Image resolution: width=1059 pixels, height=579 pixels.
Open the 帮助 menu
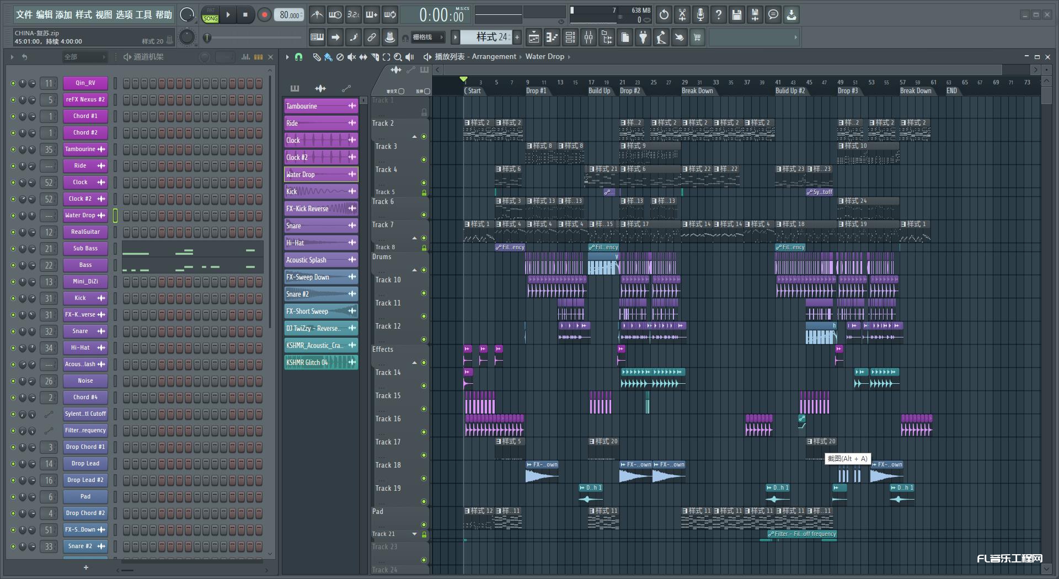(x=163, y=15)
